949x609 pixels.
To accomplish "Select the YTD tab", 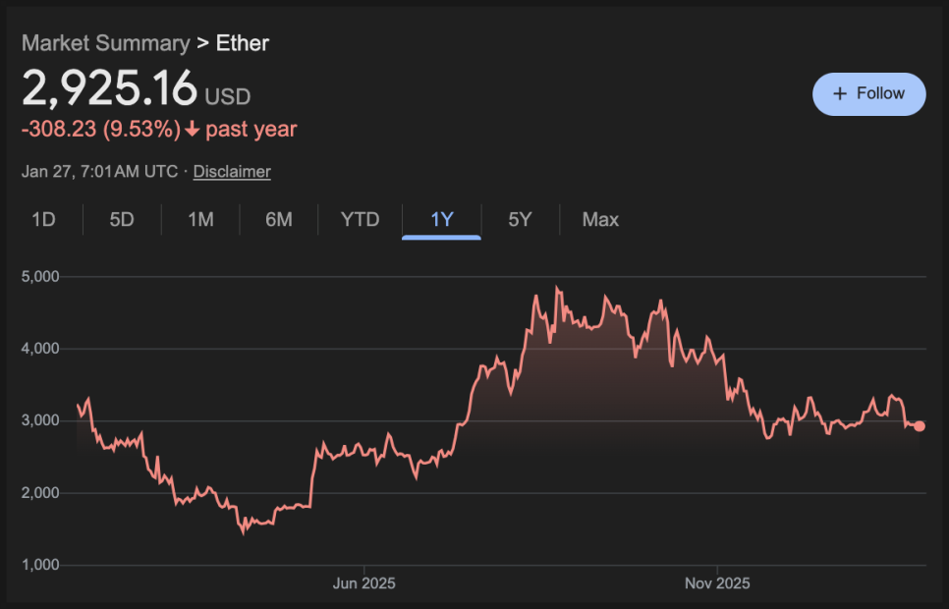I will click(x=360, y=219).
